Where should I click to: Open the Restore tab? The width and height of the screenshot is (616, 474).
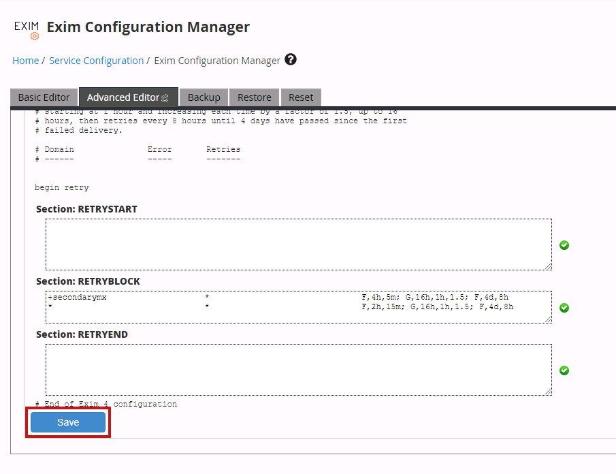[x=254, y=97]
